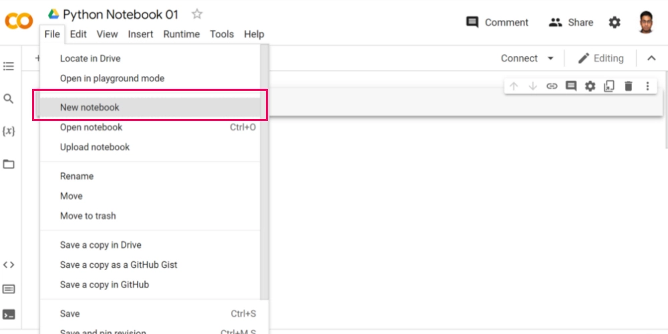Open cell settings gear icon
Image resolution: width=668 pixels, height=334 pixels.
tap(590, 86)
